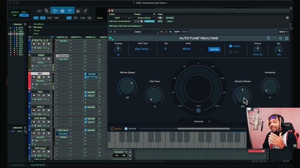Viewport: 300px width, 168px height.
Task: Toggle the BYPASS plugin button
Action: click(x=170, y=18)
